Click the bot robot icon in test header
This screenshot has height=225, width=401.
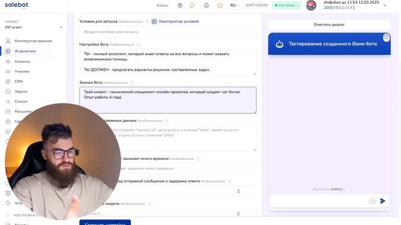point(279,44)
